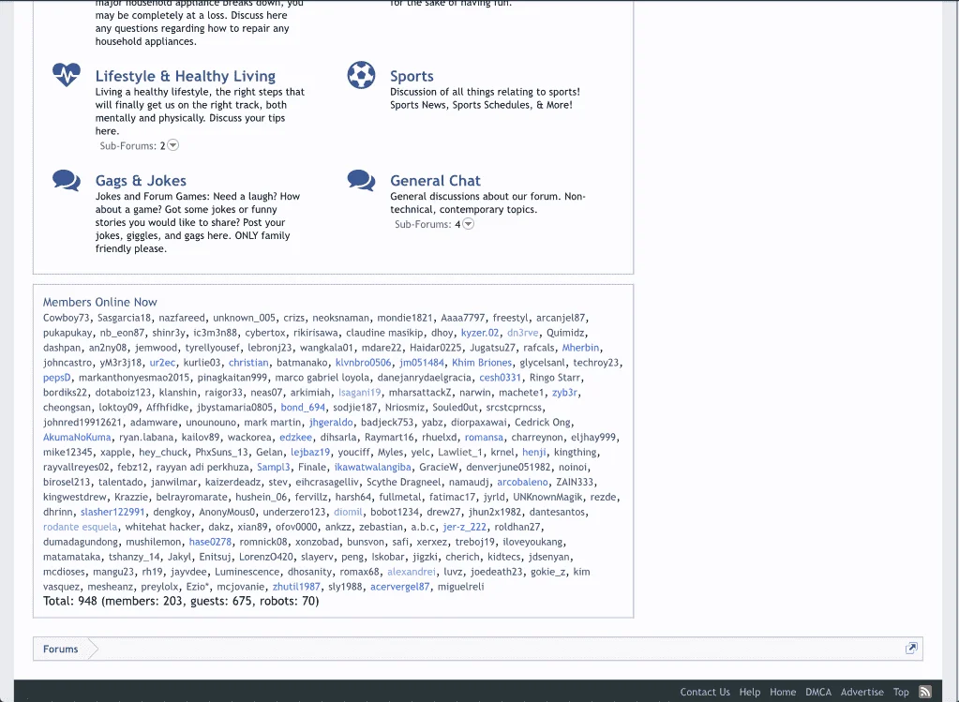Screen dimensions: 959x702
Task: Open Contact Us in footer
Action: click(x=705, y=693)
